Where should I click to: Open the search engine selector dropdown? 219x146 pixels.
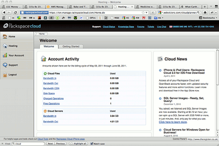click(x=160, y=12)
